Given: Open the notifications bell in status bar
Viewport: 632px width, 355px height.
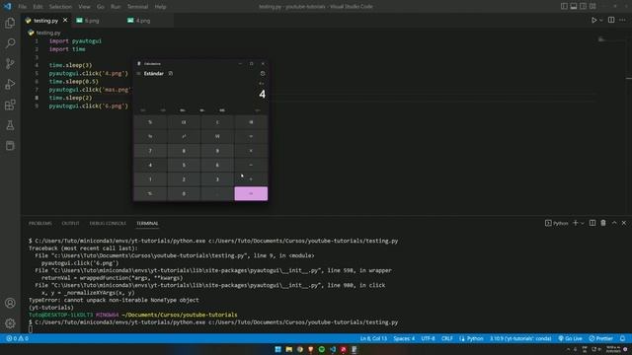Looking at the screenshot, I should [x=623, y=338].
